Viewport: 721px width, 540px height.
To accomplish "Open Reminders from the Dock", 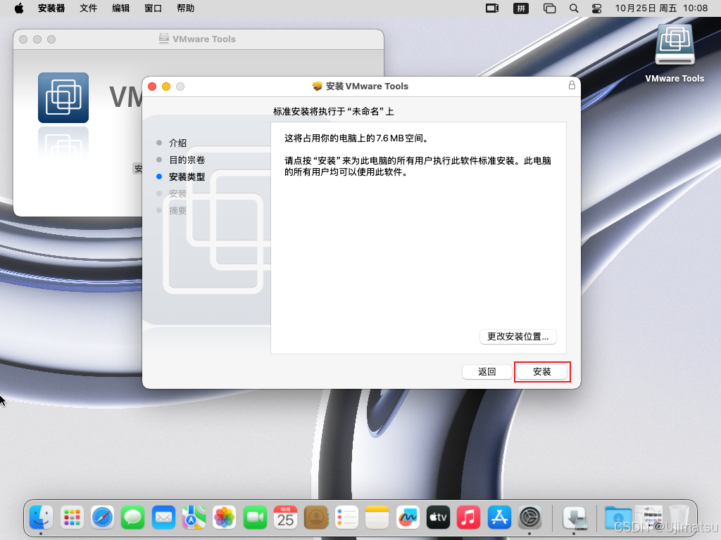I will click(x=346, y=517).
